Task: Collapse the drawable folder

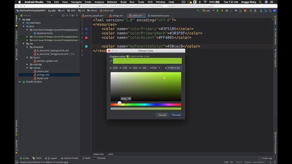Action: [27, 47]
